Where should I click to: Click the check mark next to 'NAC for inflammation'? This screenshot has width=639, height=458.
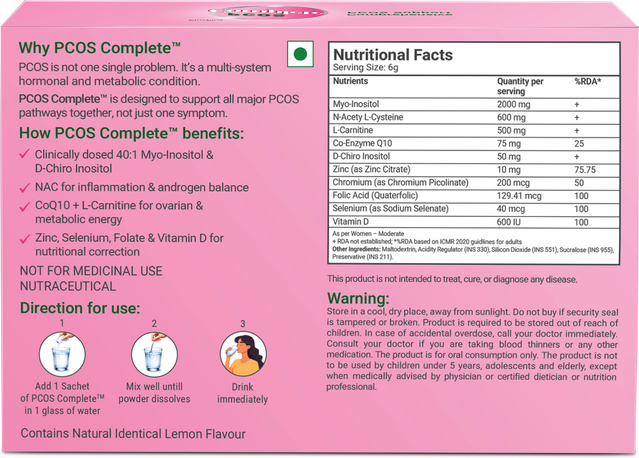pyautogui.click(x=25, y=187)
